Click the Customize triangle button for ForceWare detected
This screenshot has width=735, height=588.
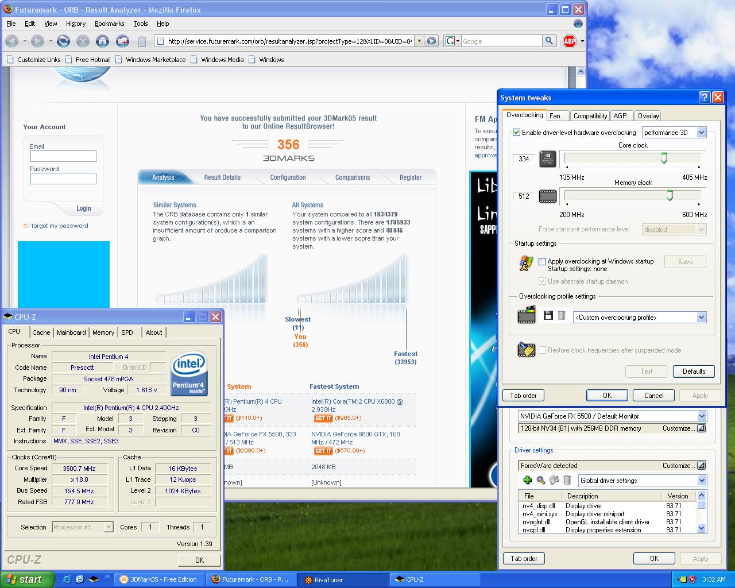pos(701,466)
